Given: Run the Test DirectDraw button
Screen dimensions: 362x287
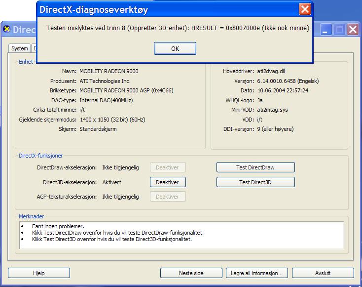Looking at the screenshot, I should click(255, 167).
